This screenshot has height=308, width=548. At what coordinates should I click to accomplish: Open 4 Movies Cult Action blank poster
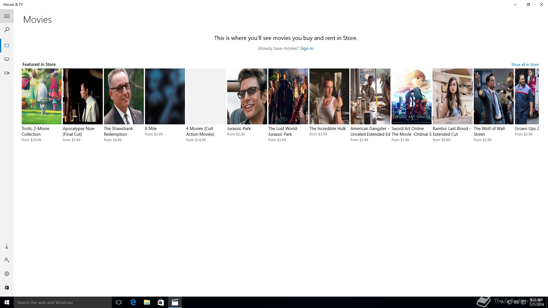coord(206,96)
